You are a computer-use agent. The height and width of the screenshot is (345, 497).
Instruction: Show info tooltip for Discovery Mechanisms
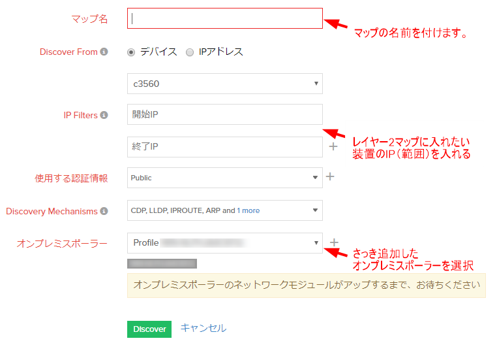[104, 211]
